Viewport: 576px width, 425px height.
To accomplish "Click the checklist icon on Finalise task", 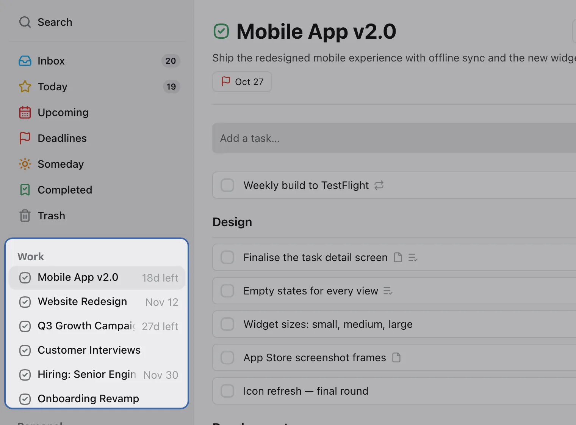I will 413,258.
